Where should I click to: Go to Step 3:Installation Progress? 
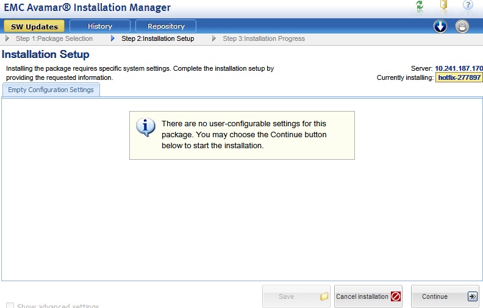263,38
